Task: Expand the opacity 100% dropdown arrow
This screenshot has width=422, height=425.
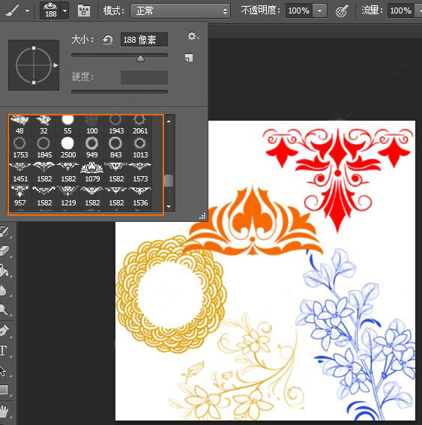Action: pos(320,10)
